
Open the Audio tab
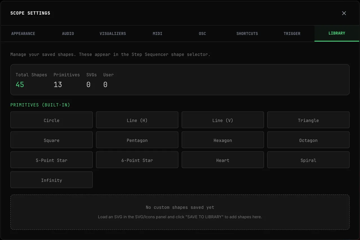[x=68, y=33]
